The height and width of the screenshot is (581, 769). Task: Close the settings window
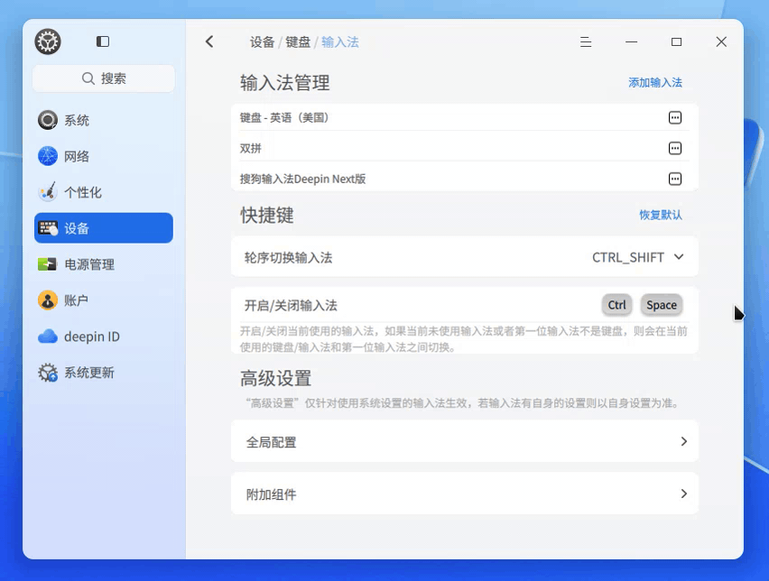(x=721, y=41)
